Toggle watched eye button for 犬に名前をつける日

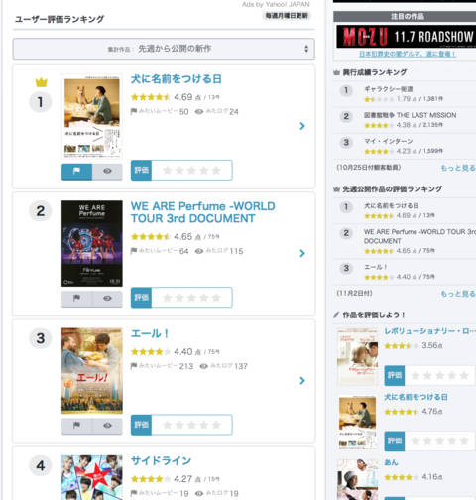[x=107, y=171]
